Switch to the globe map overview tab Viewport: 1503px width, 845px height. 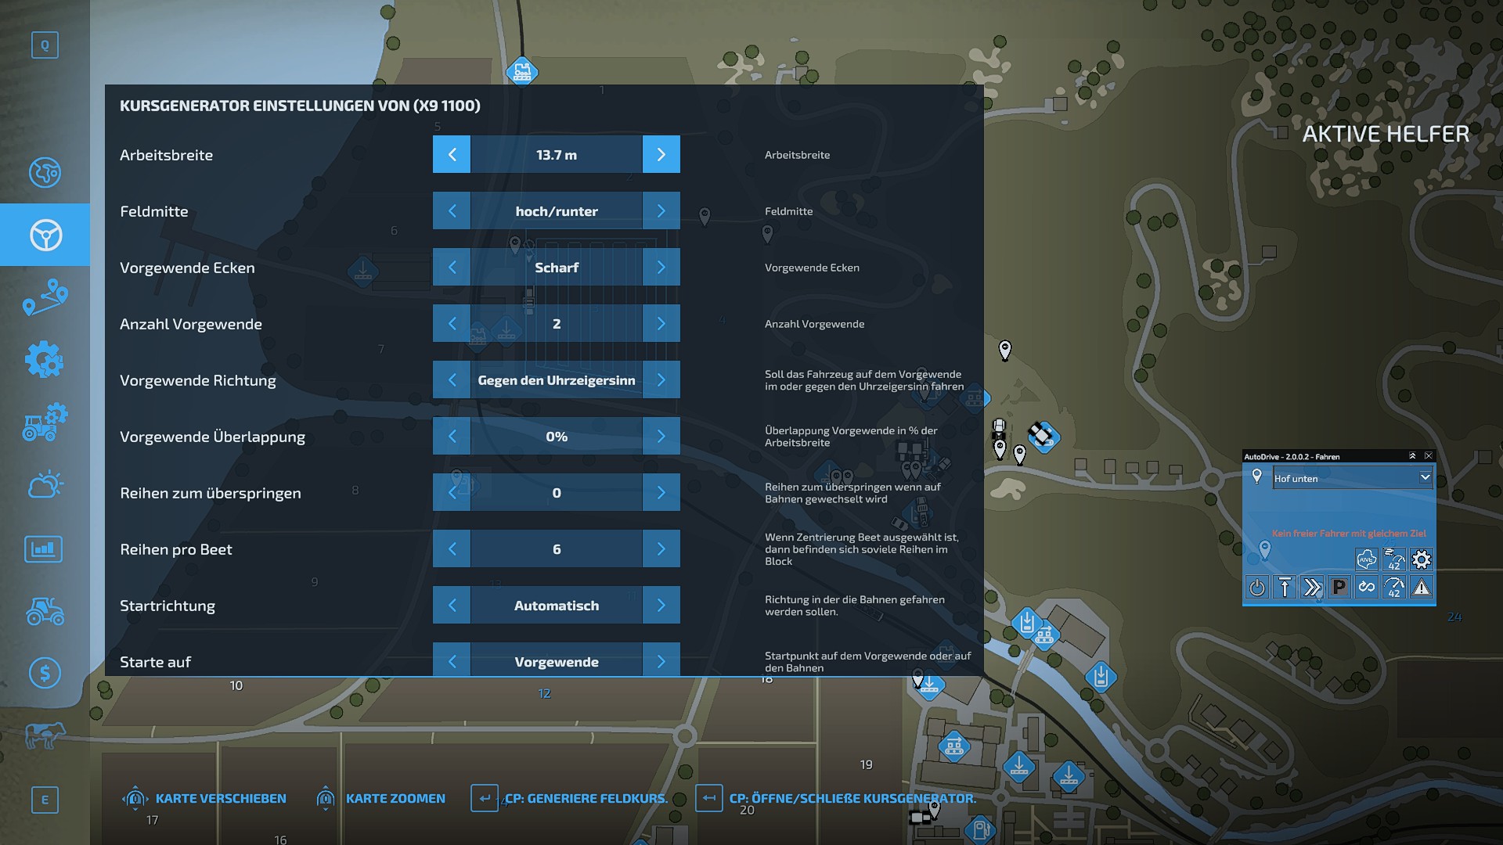coord(45,172)
